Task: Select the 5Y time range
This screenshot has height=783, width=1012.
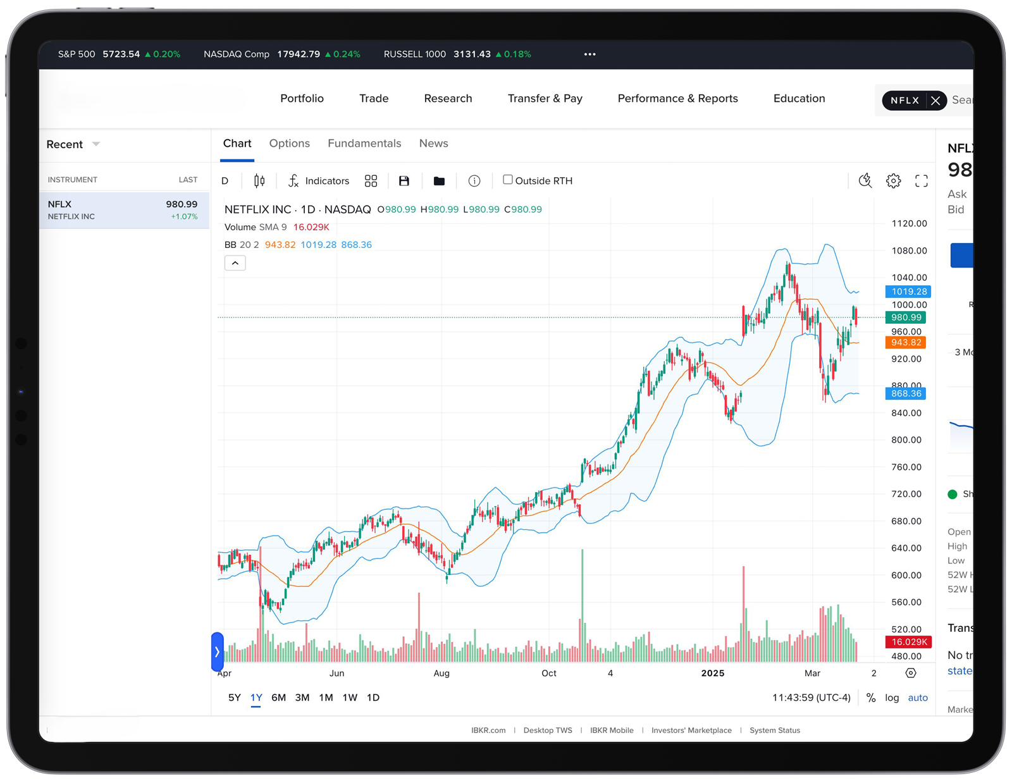Action: (x=235, y=698)
